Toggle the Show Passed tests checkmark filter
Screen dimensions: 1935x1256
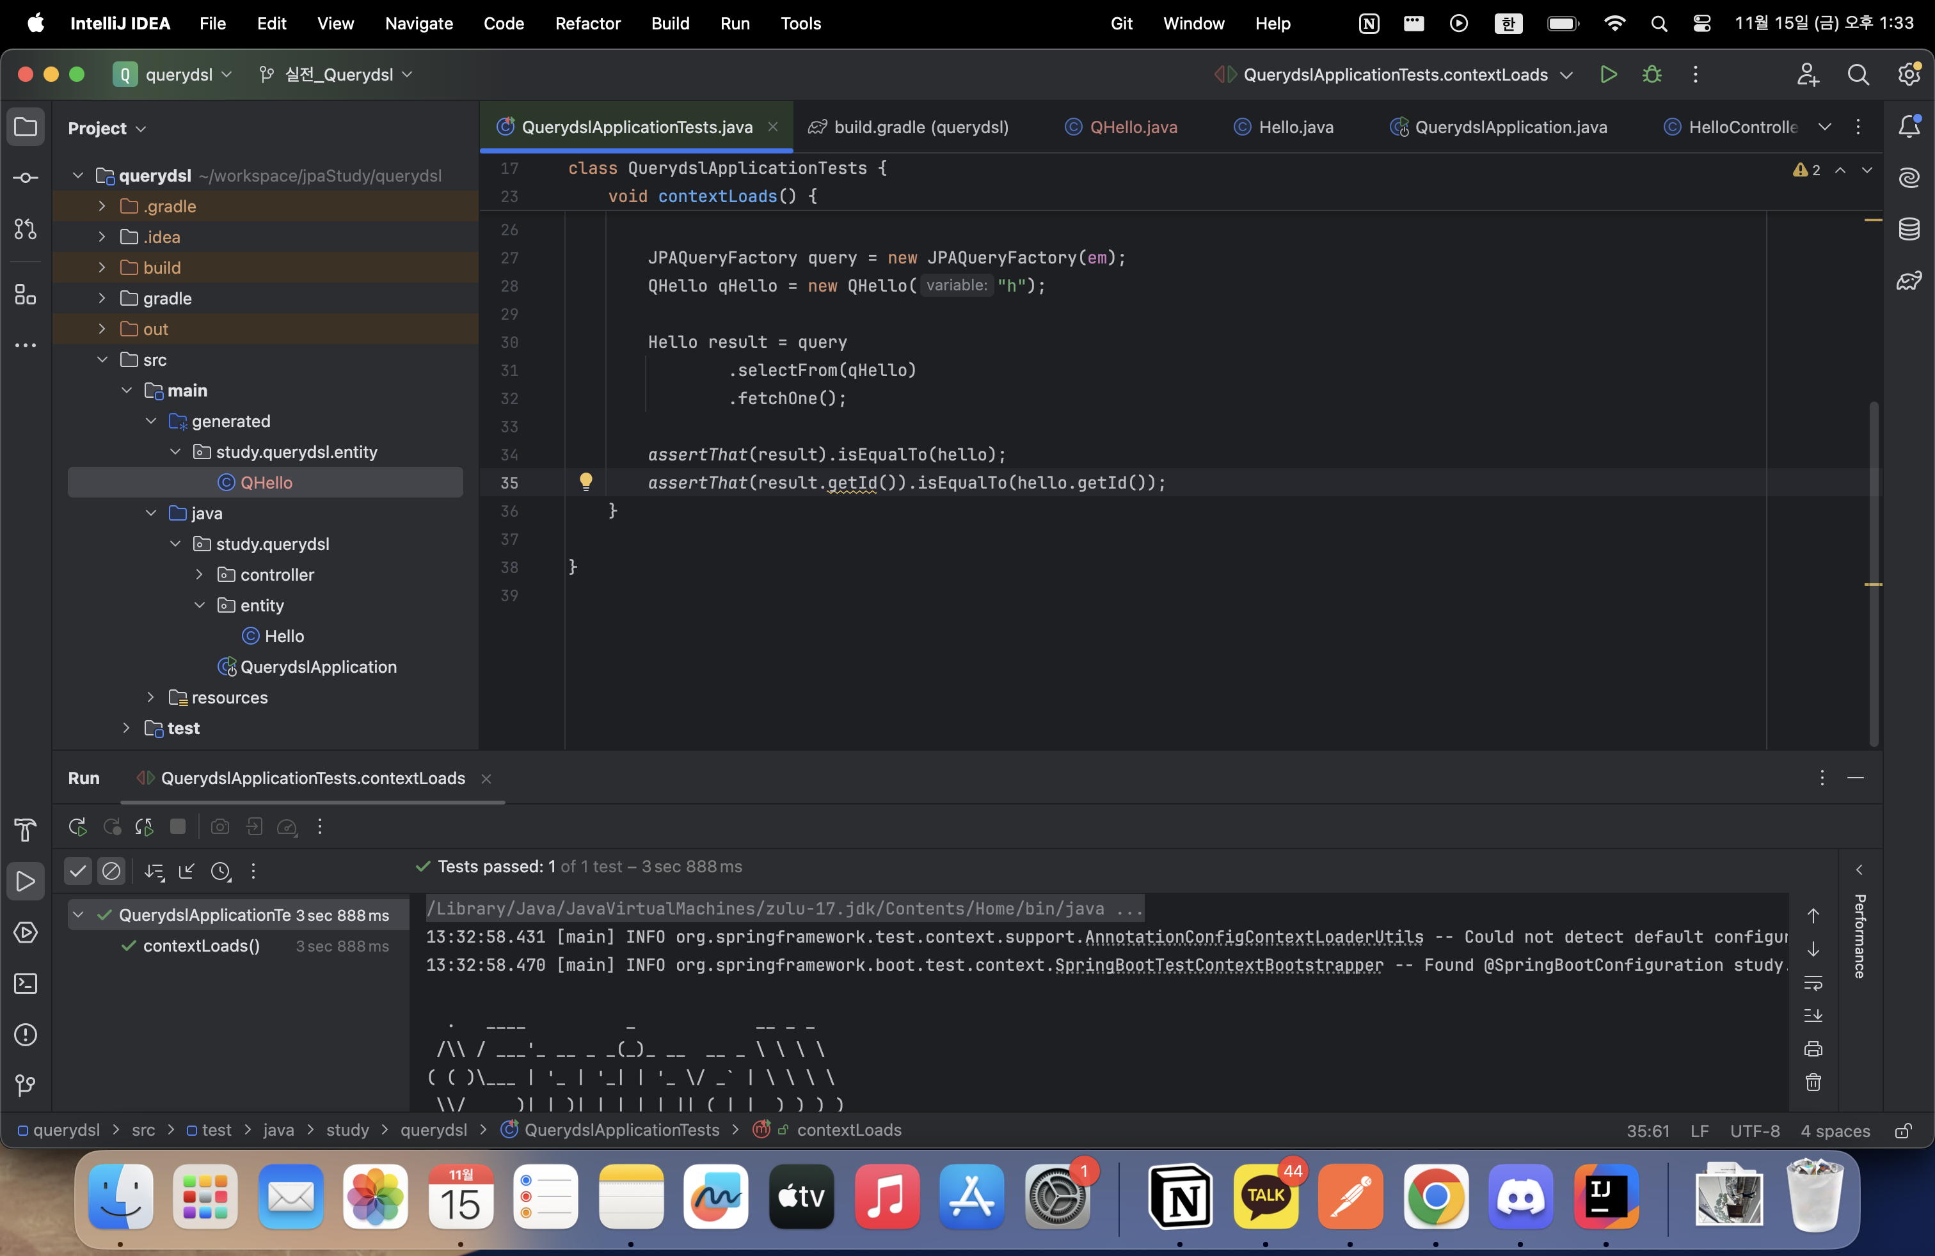coord(78,871)
